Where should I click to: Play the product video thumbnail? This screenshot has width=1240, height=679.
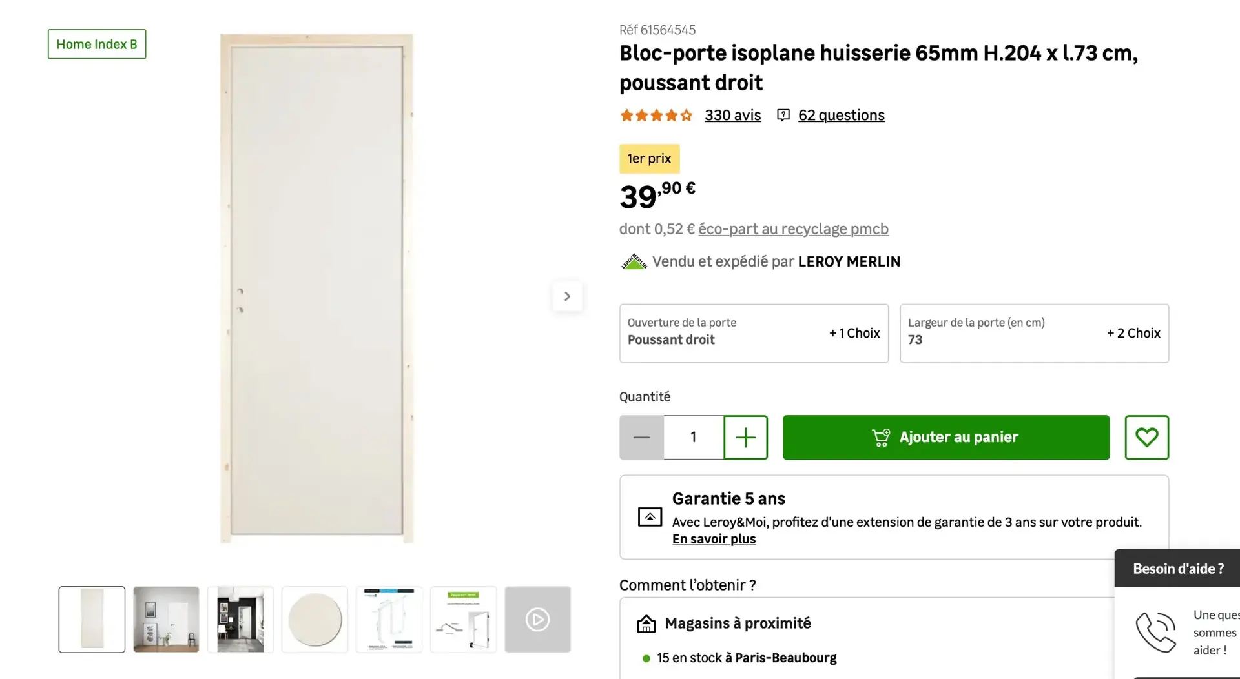pyautogui.click(x=537, y=619)
